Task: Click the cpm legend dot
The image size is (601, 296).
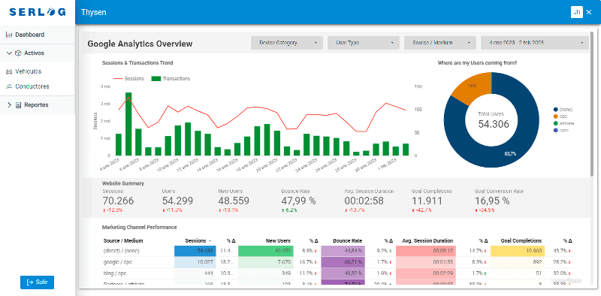Action: 555,130
